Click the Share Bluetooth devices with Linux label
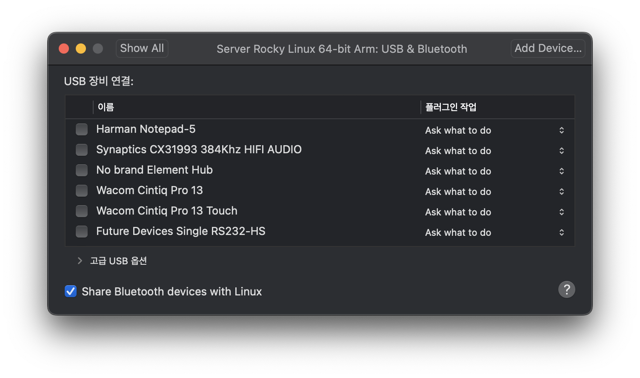 [172, 292]
